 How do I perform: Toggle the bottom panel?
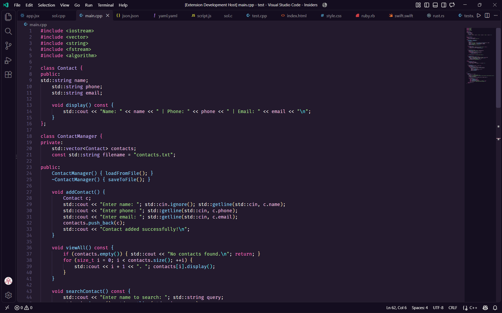(x=435, y=5)
